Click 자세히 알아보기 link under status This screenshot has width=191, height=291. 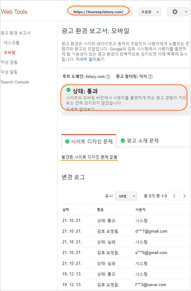(x=81, y=109)
